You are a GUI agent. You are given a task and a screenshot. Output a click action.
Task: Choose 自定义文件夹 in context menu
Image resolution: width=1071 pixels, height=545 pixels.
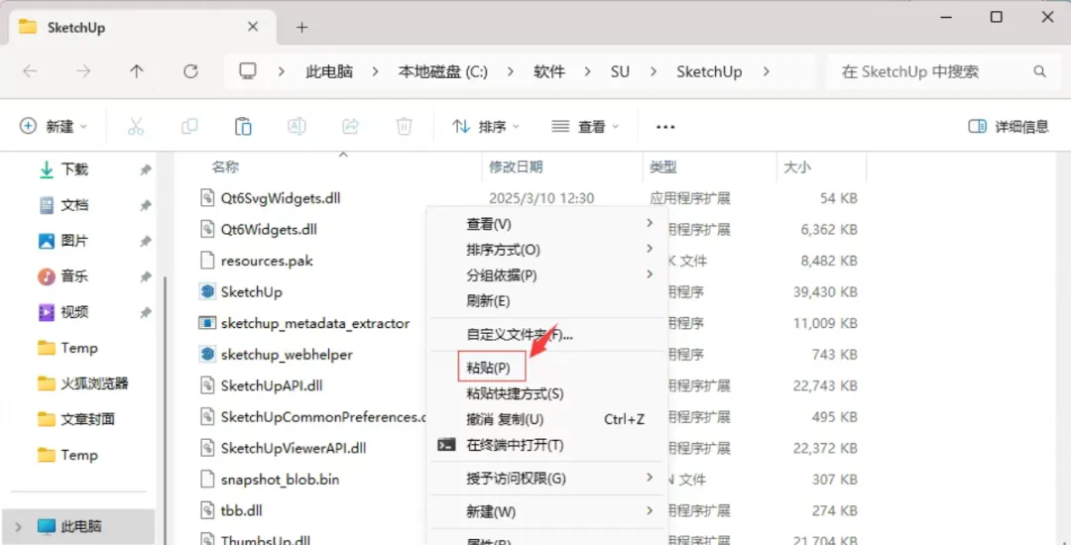pos(547,335)
